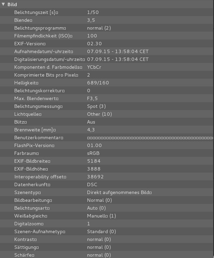Image resolution: width=214 pixels, height=258 pixels.
Task: Click the Weißabgleich row label
Action: 30,216
